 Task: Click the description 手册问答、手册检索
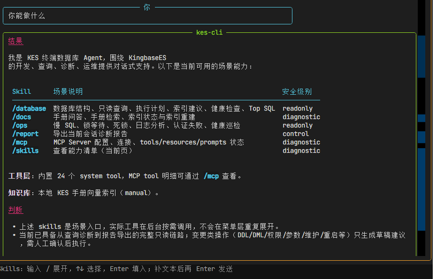(x=124, y=117)
